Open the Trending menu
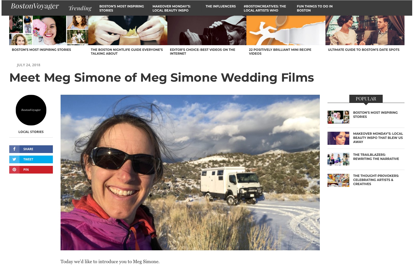Screen dimensions: 414x267 [80, 8]
